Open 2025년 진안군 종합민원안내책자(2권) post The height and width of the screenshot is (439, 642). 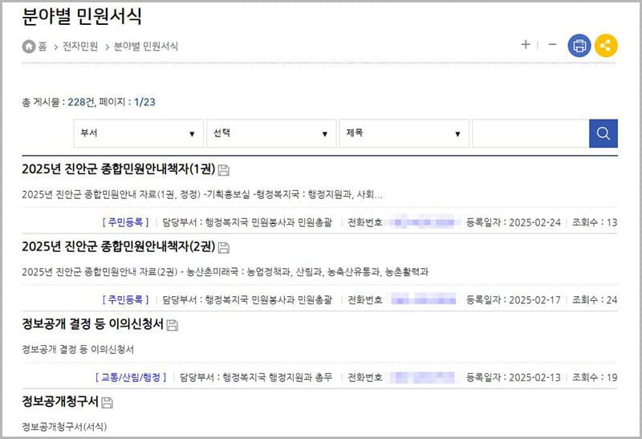118,246
